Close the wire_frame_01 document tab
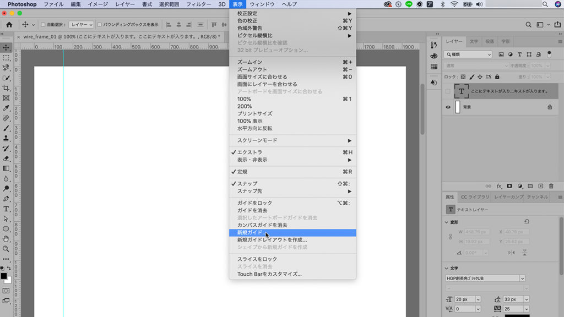Screen dimensions: 564x317 (18, 37)
